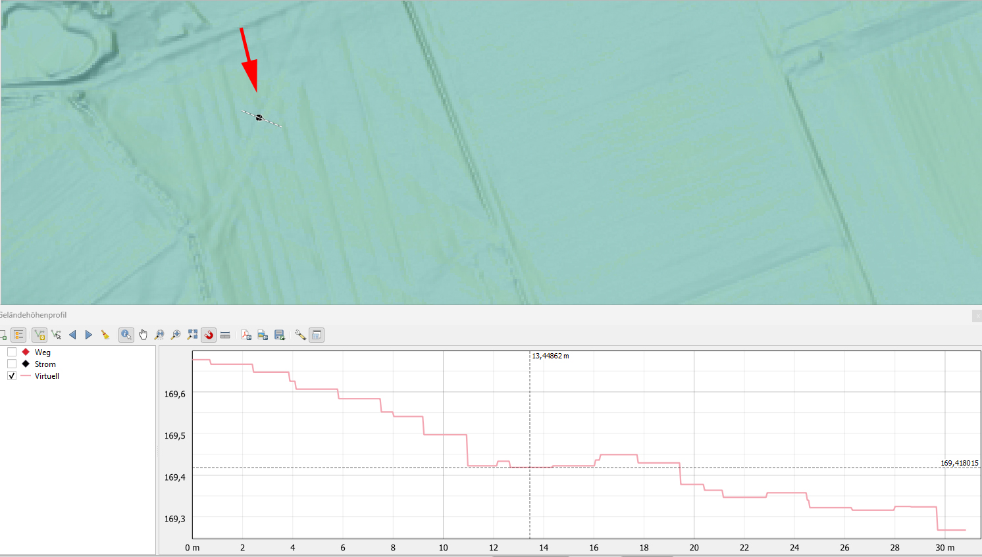Export elevation profile as PDF

246,335
